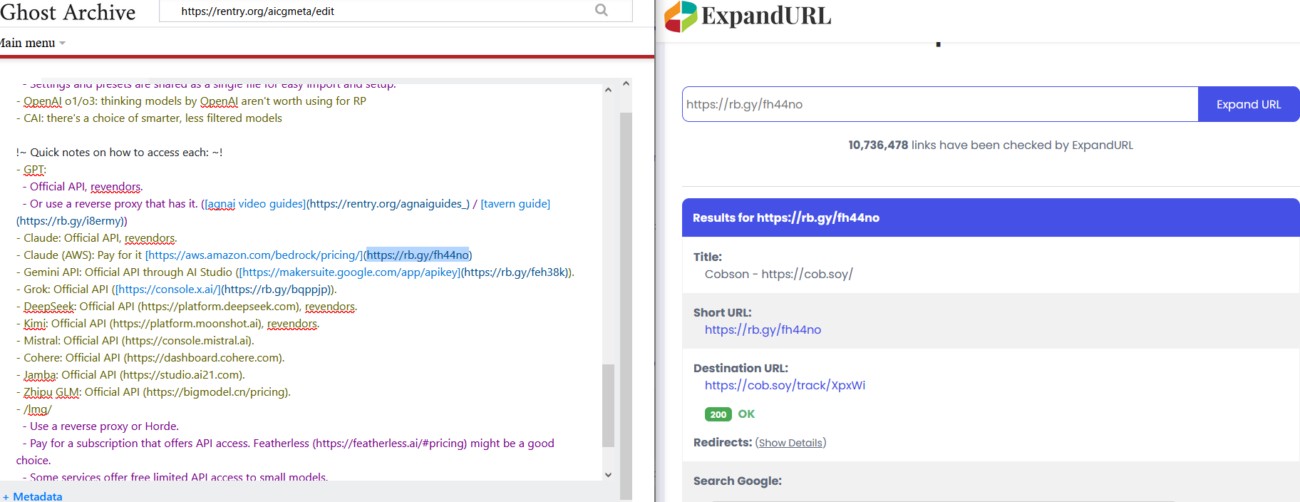Show Details of the redirects
Image resolution: width=1300 pixels, height=502 pixels.
[790, 443]
